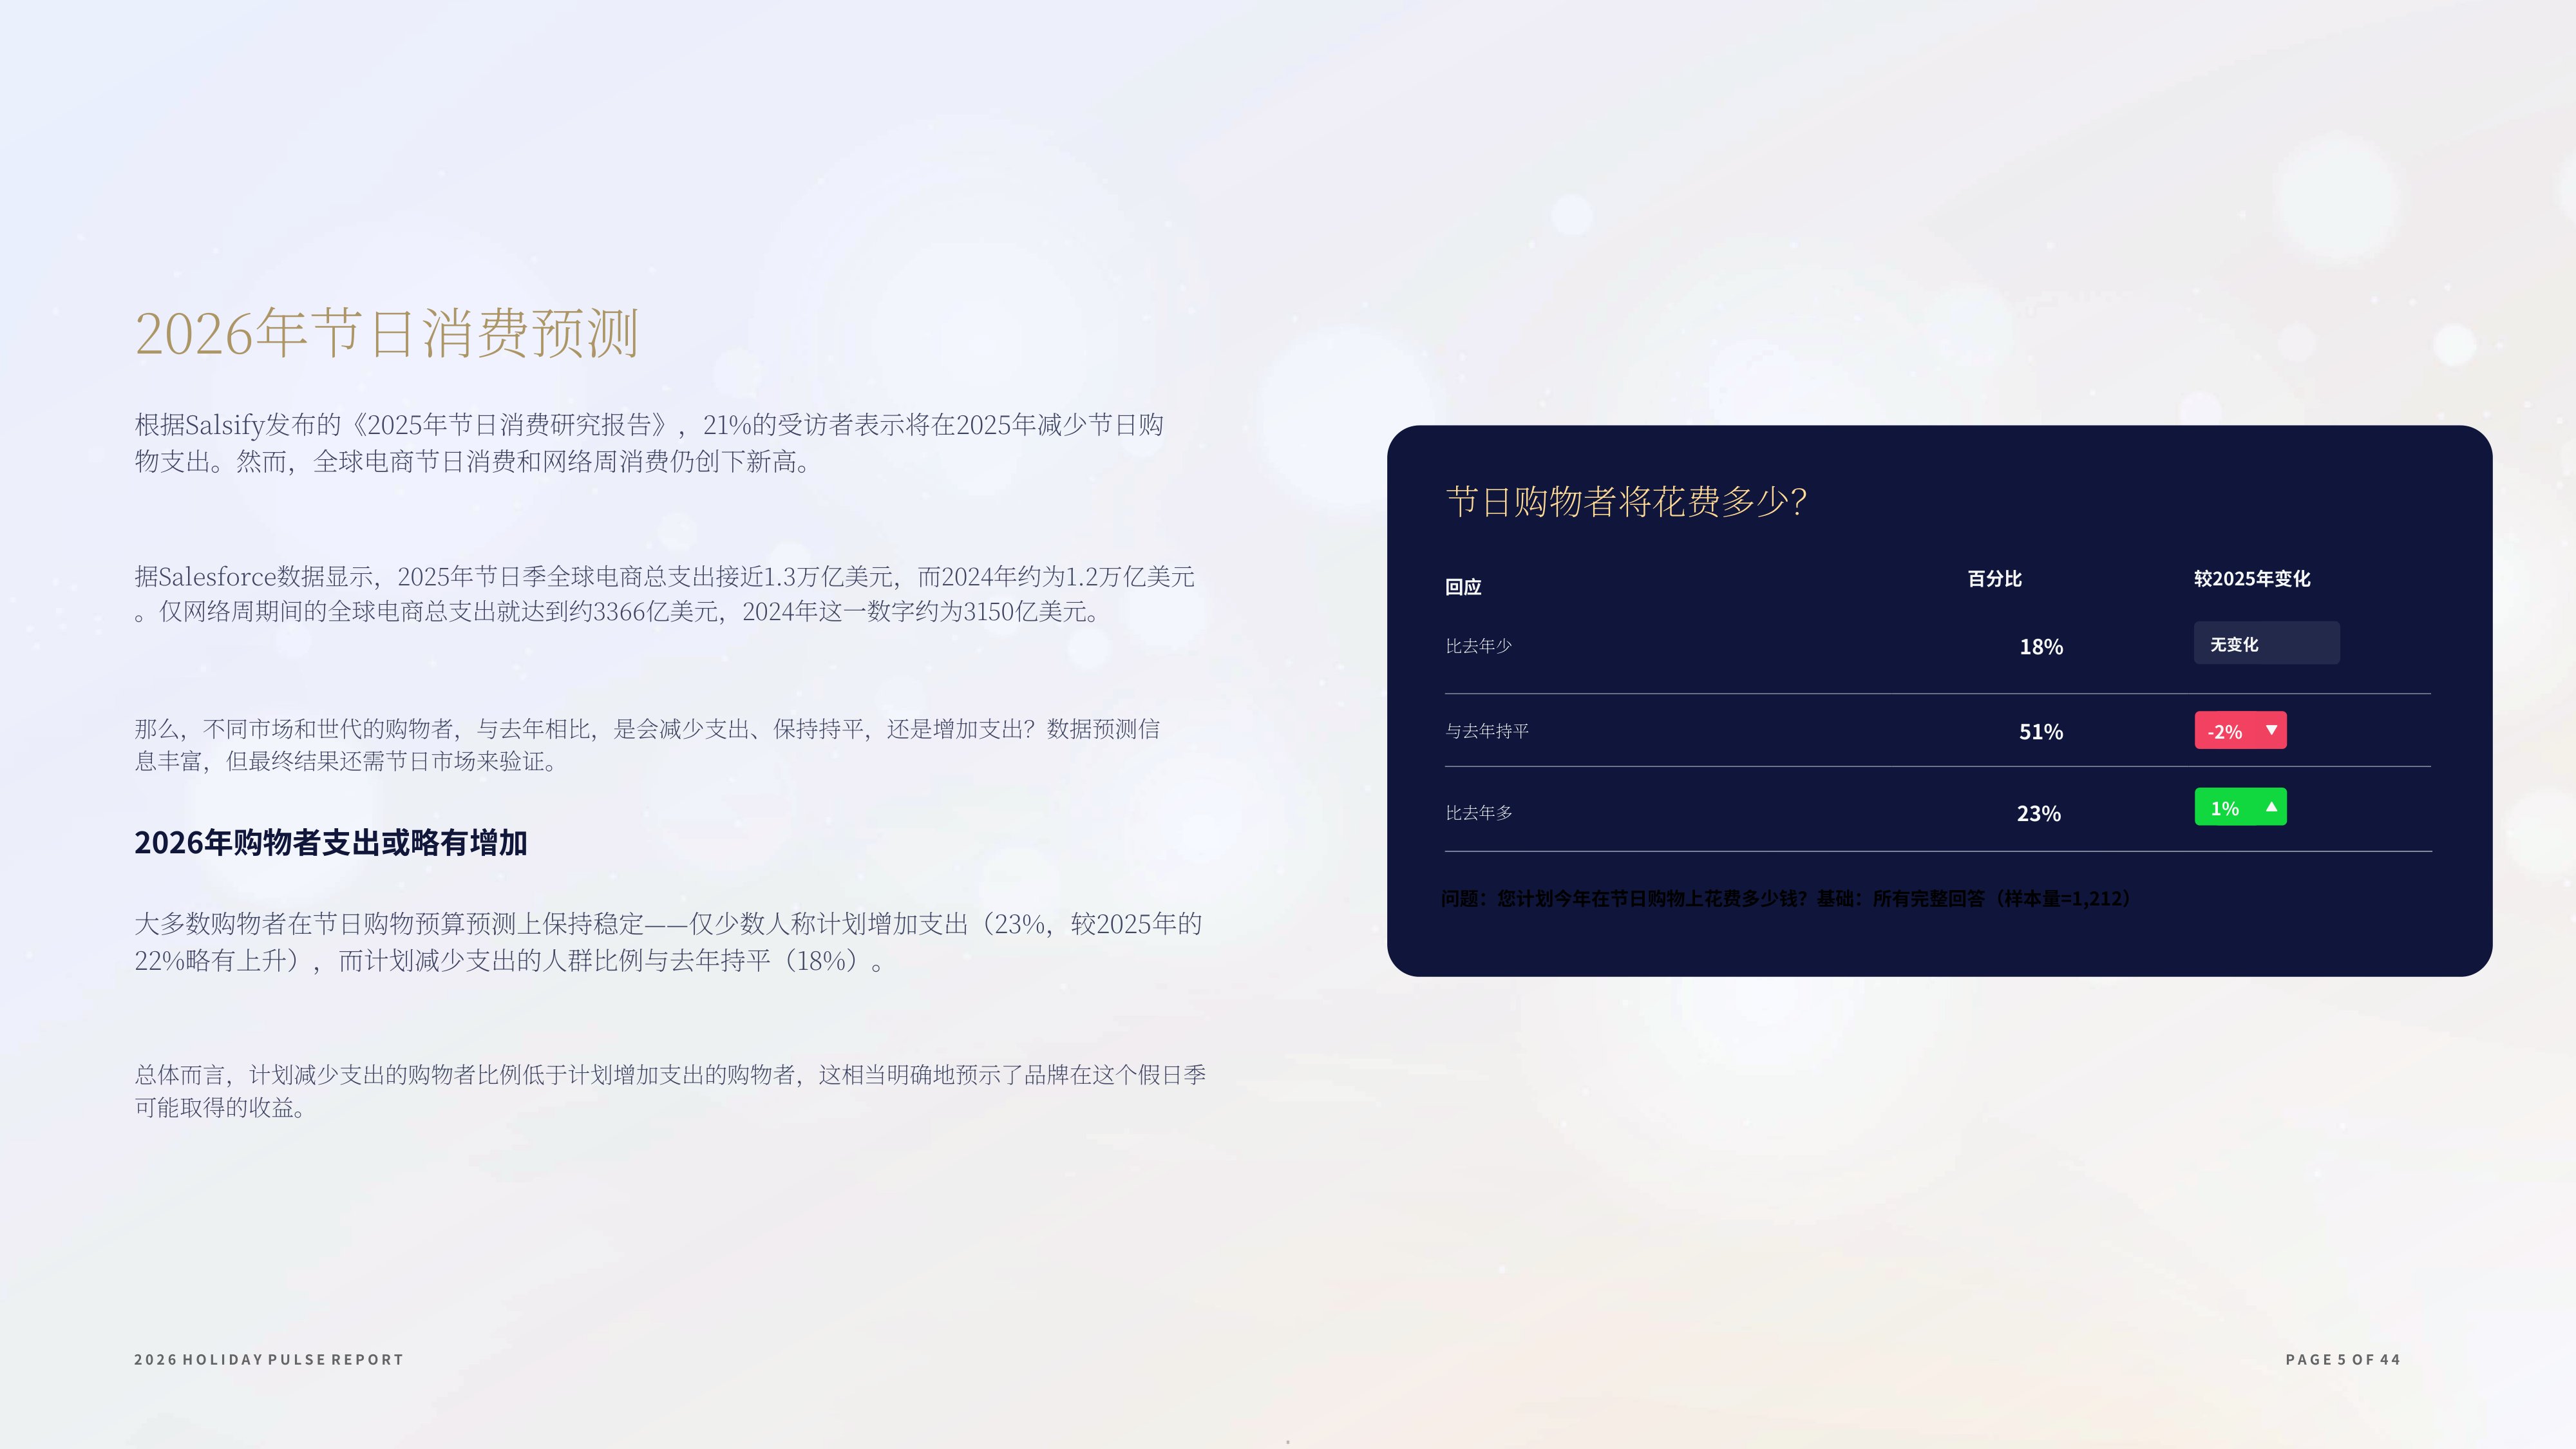Click the red -2% change badge
2576x1449 pixels.
(x=2240, y=730)
